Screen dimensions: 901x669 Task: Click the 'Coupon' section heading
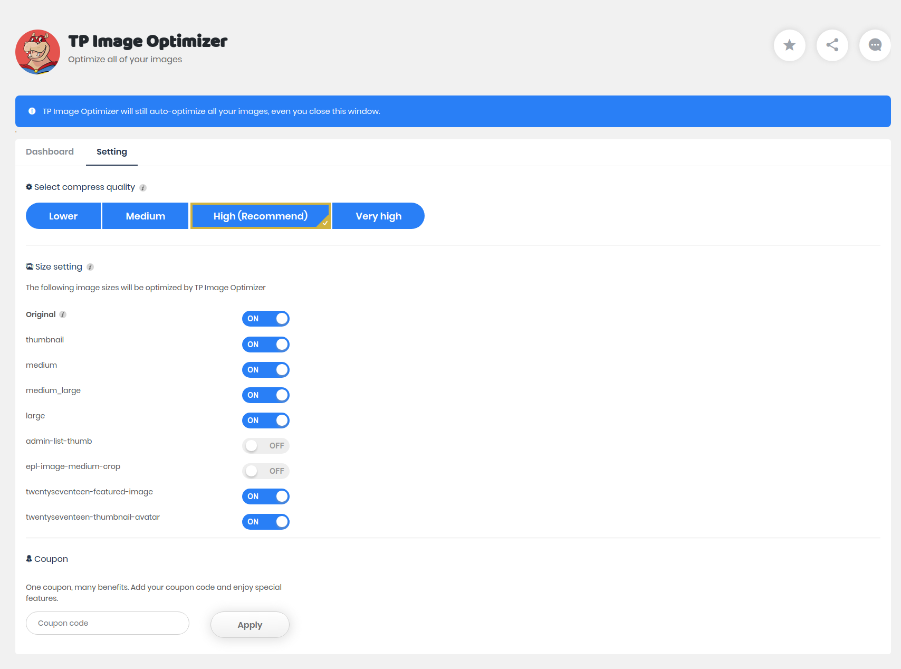[x=51, y=559]
